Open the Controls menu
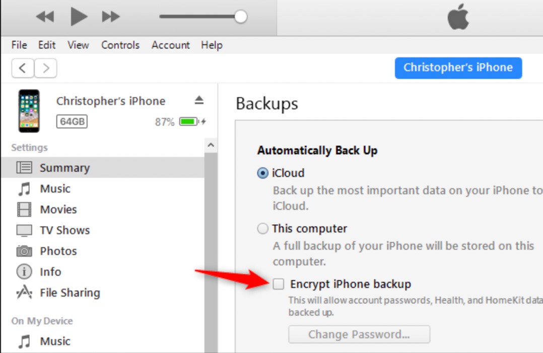Screen dimensions: 543x353 [120, 45]
